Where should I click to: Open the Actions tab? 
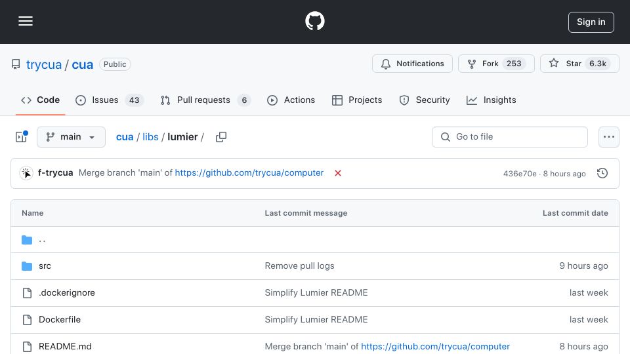(291, 100)
